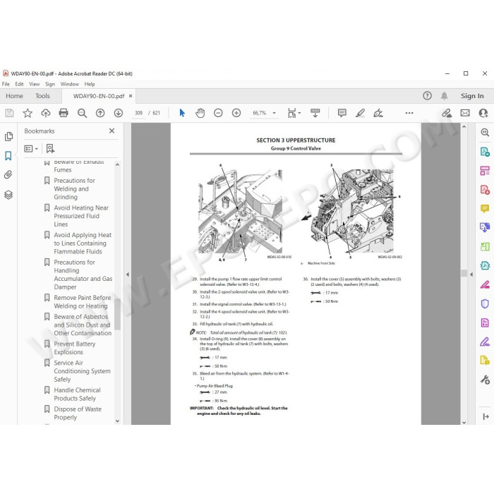Open the find text magnifier tool
Image resolution: width=494 pixels, height=494 pixels.
coord(82,113)
